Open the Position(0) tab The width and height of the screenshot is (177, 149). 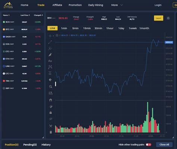tap(12, 145)
